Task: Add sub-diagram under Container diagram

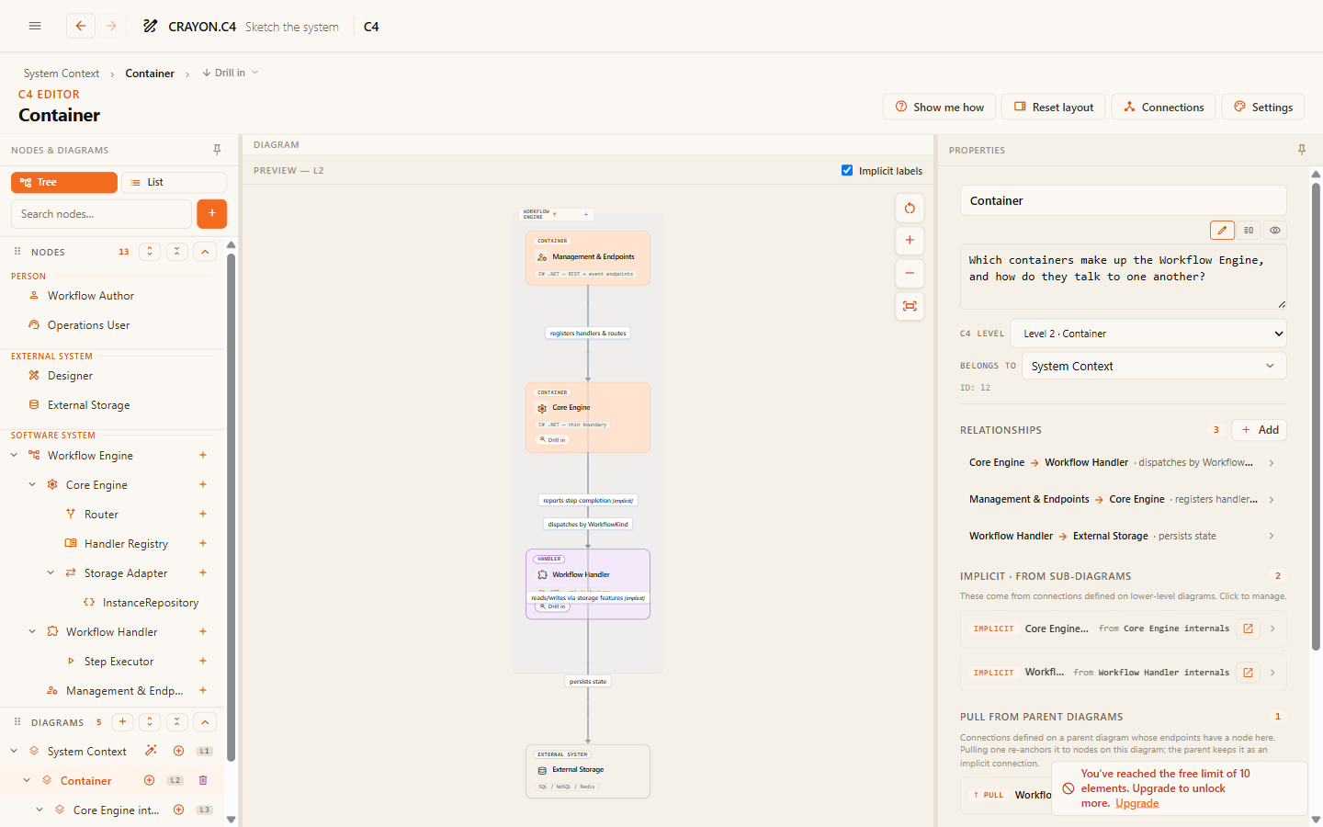Action: tap(149, 780)
